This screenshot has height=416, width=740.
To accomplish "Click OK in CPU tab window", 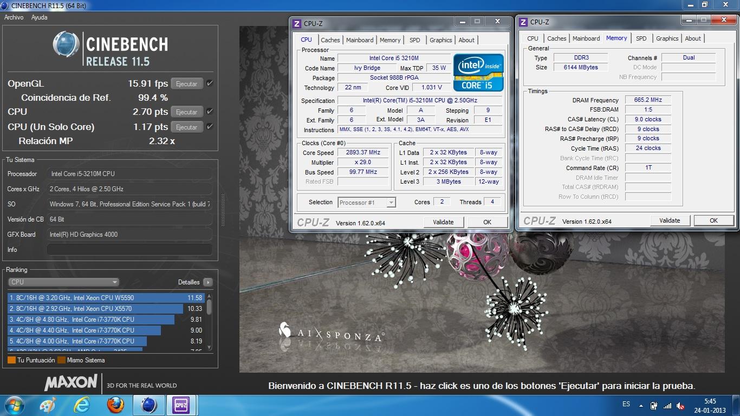I will coord(487,222).
